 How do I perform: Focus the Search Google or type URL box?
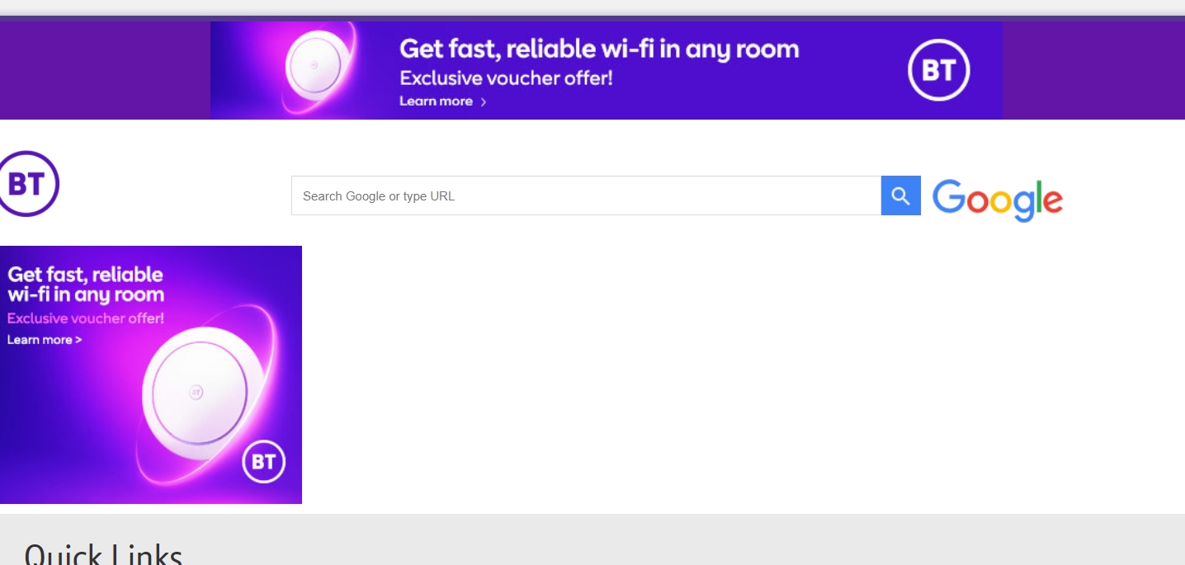pyautogui.click(x=586, y=195)
